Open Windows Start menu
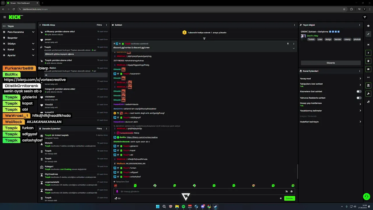373x210 pixels. click(158, 206)
